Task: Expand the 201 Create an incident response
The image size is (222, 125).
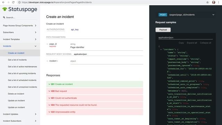Action: point(95,84)
